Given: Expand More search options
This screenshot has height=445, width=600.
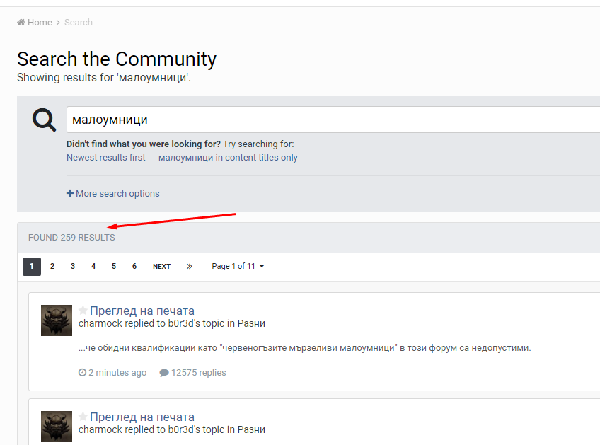Looking at the screenshot, I should click(113, 194).
